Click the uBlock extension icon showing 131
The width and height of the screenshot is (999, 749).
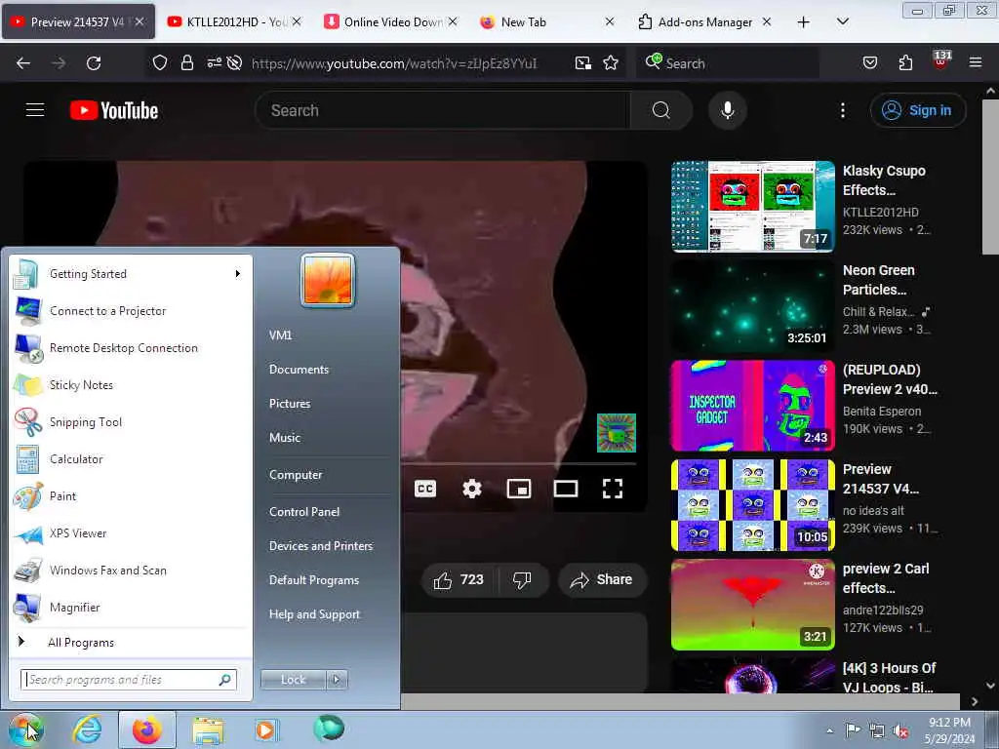pyautogui.click(x=941, y=61)
